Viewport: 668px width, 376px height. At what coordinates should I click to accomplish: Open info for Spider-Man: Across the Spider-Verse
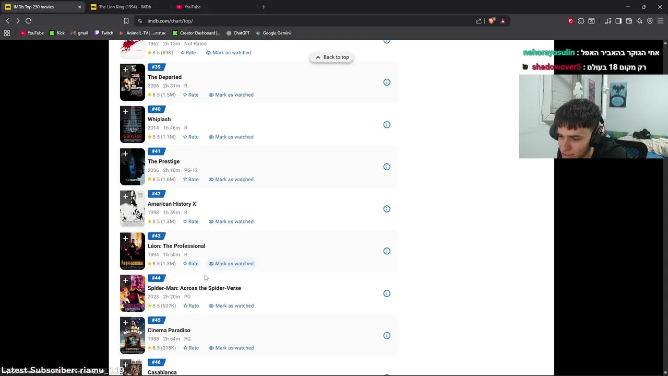pos(387,293)
